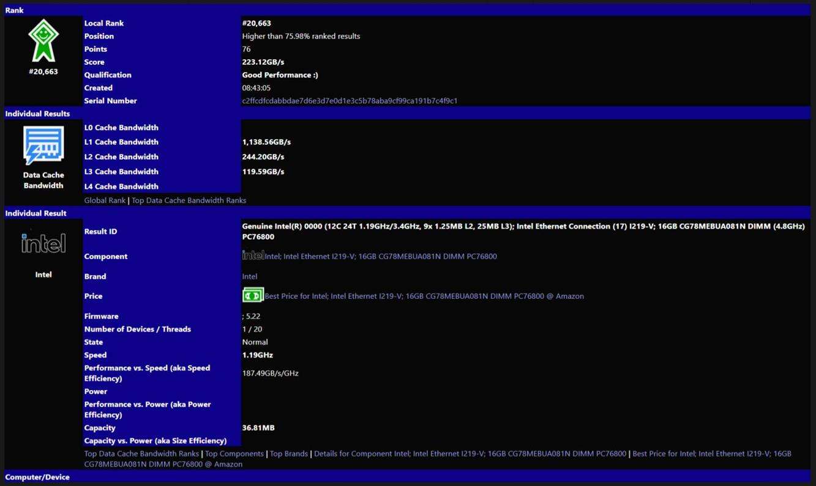This screenshot has height=486, width=816.
Task: Click the Computer/Device section header
Action: coord(37,477)
